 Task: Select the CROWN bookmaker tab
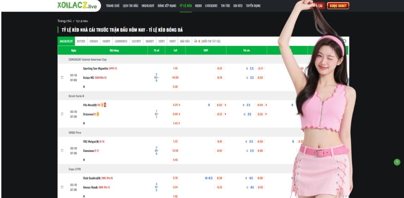coord(94,41)
